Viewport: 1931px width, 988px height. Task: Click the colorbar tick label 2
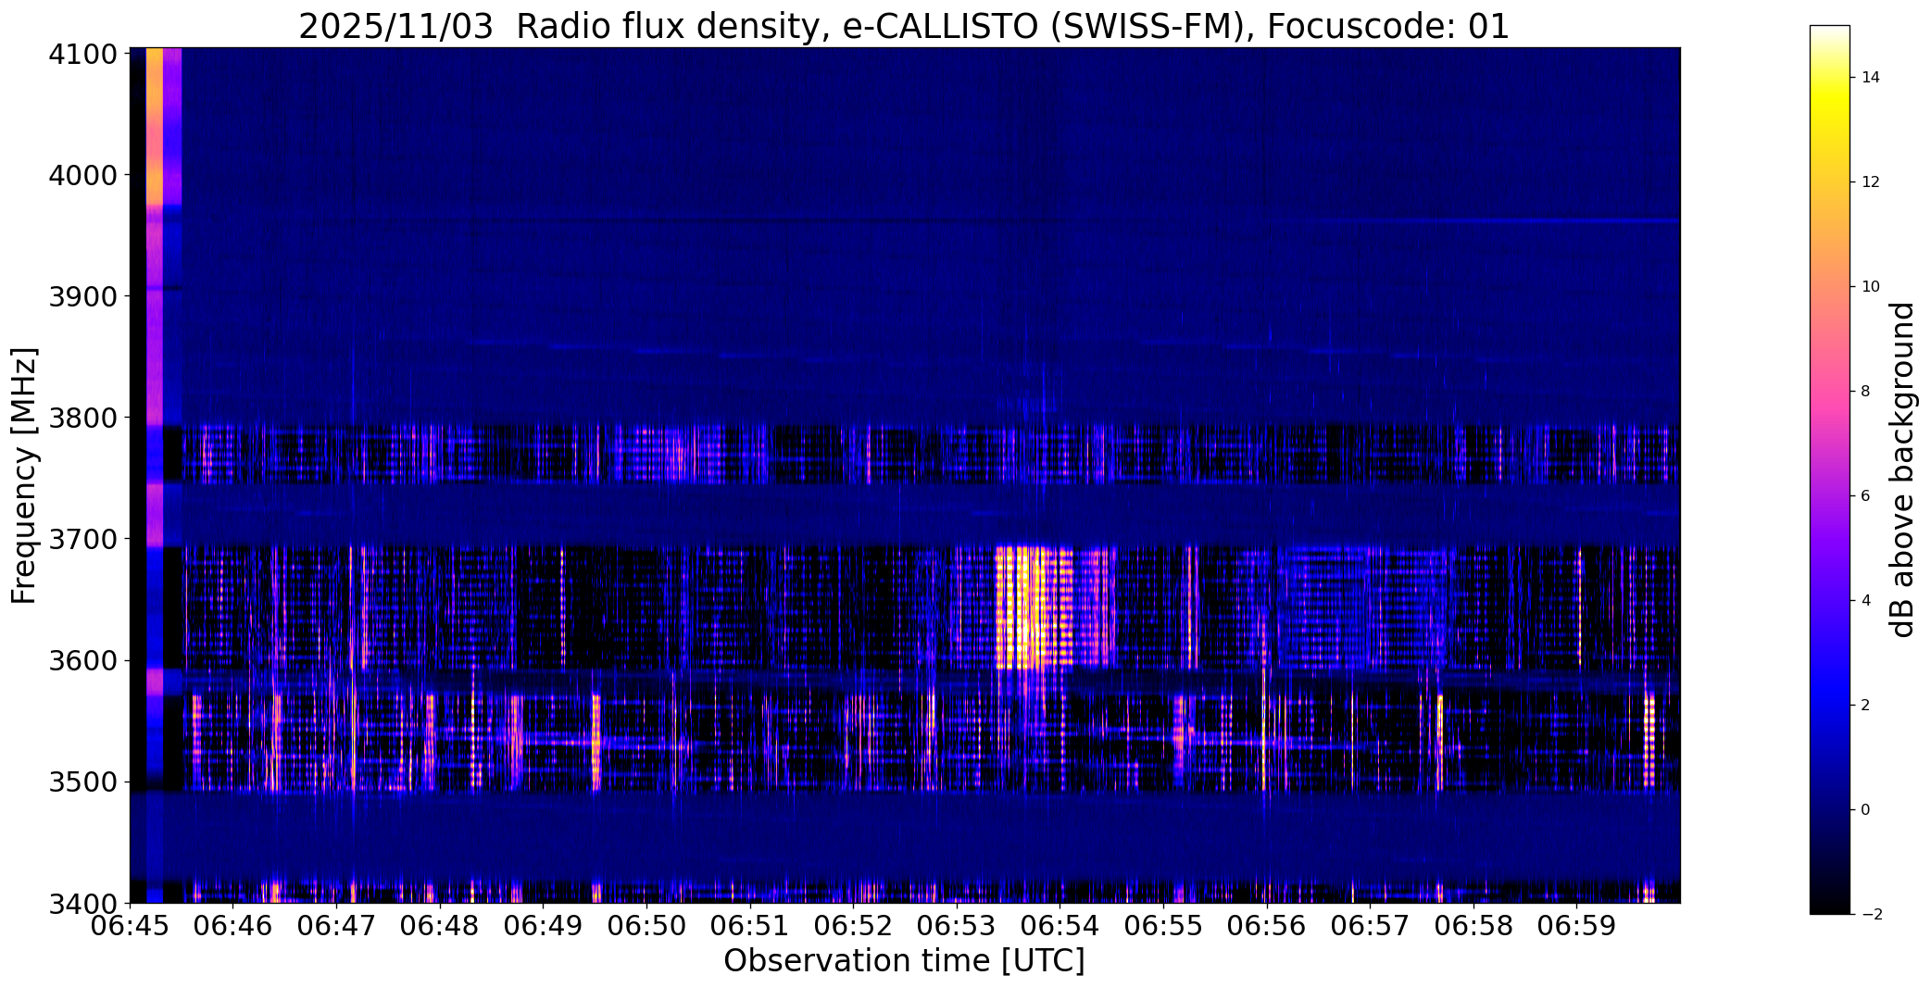(x=1865, y=706)
